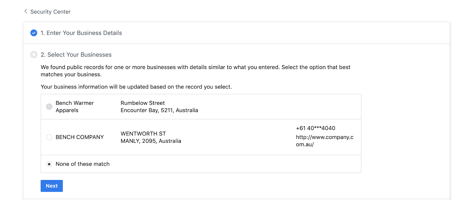473x200 pixels.
Task: Click the step 2 circle indicator icon
Action: coord(34,55)
